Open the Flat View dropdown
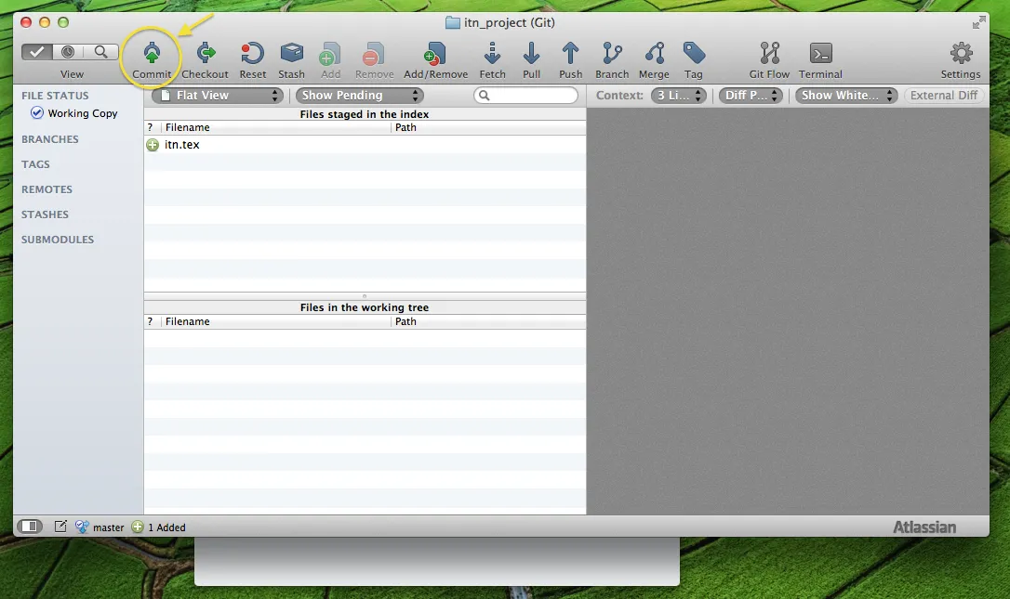The width and height of the screenshot is (1010, 599). pyautogui.click(x=217, y=96)
